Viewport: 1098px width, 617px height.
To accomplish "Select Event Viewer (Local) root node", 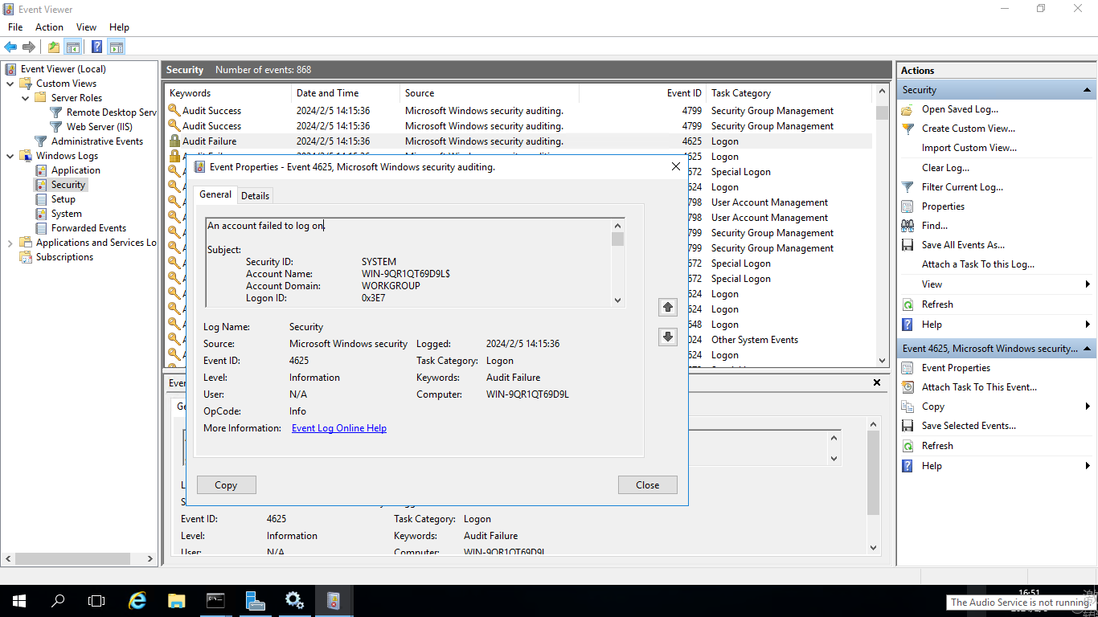I will (x=63, y=69).
